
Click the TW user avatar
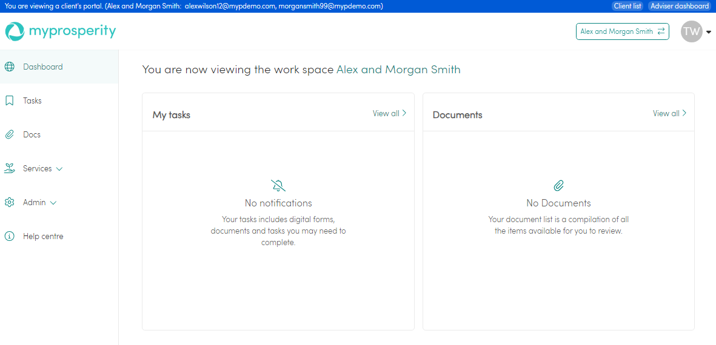pos(691,31)
